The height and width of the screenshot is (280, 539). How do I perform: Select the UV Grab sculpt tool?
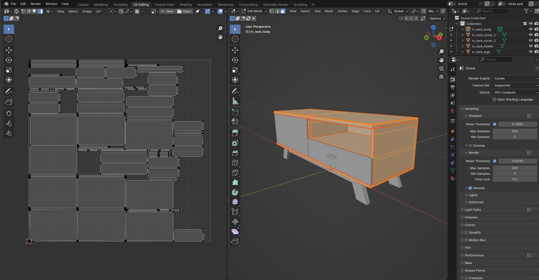coord(9,114)
